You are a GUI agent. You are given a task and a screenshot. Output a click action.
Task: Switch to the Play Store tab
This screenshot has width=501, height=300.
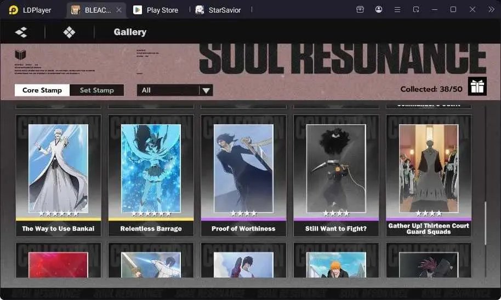pyautogui.click(x=156, y=10)
